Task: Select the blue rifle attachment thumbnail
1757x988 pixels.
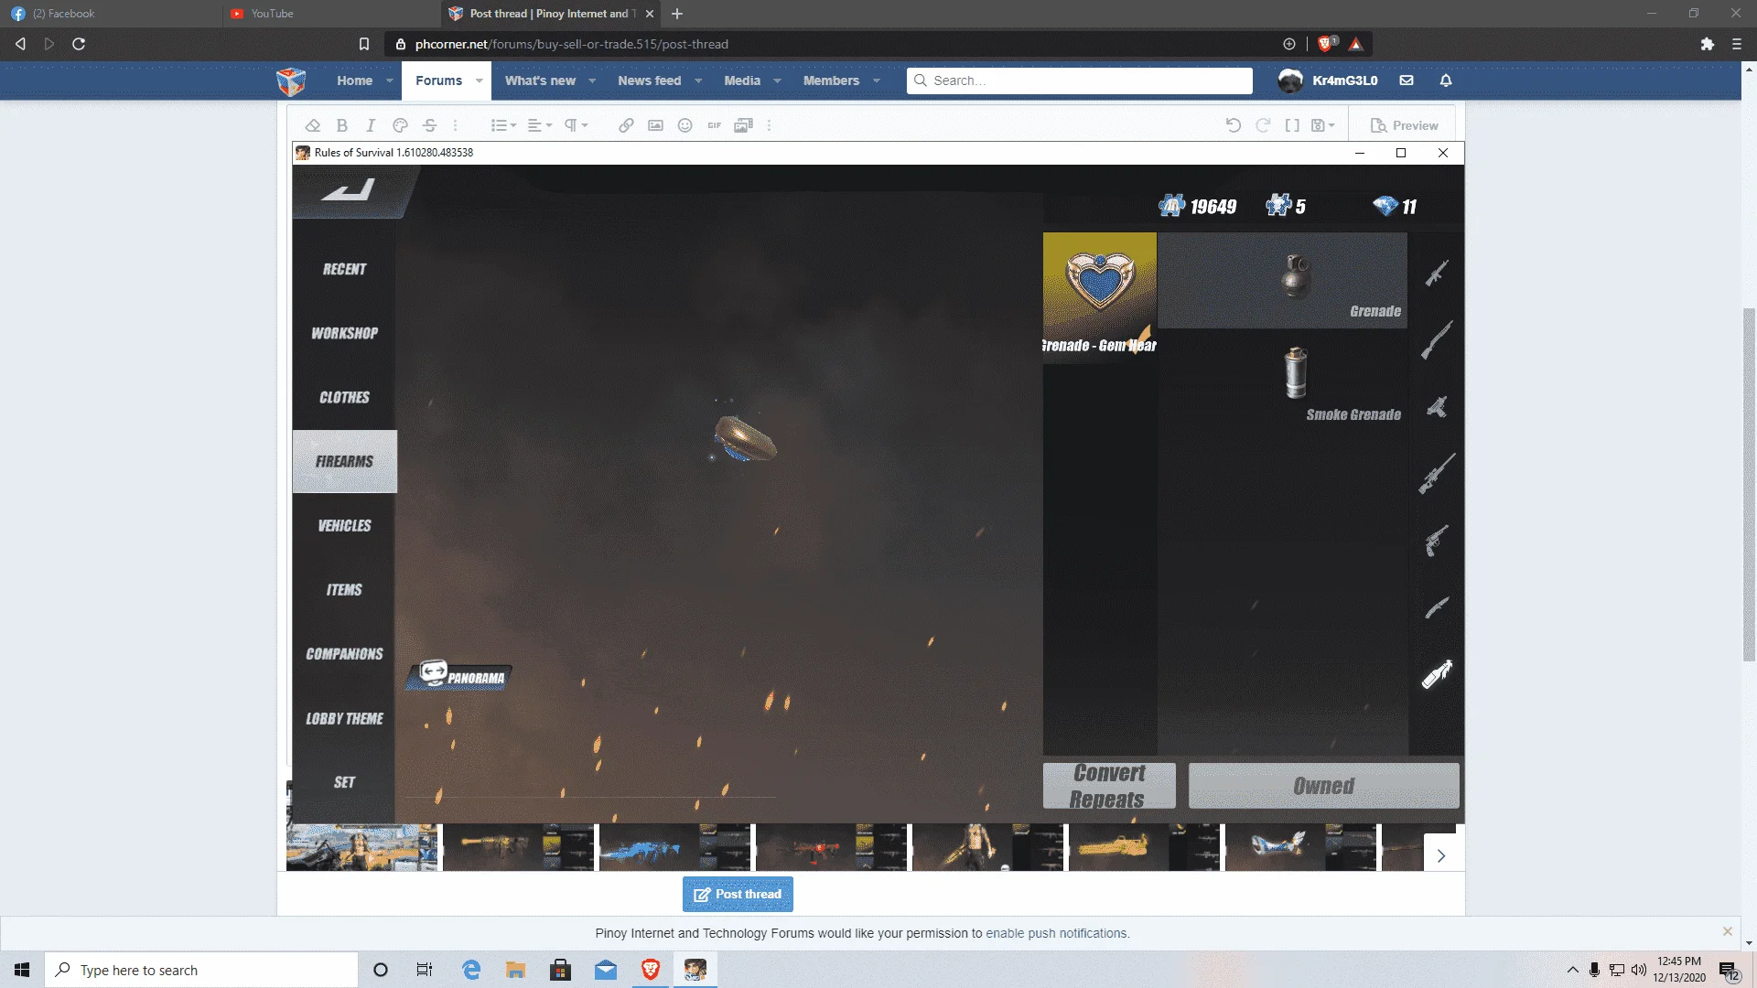Action: click(x=674, y=847)
